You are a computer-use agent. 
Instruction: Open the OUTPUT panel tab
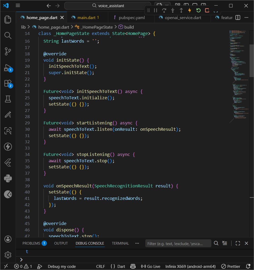[61, 243]
